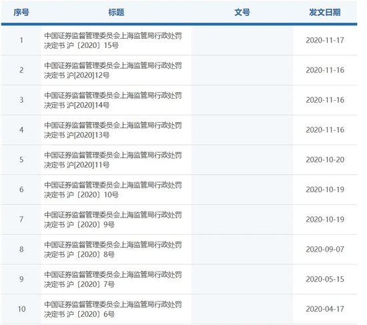Image resolution: width=367 pixels, height=325 pixels.
Task: Click sequence number 6 cell
Action: (21, 190)
